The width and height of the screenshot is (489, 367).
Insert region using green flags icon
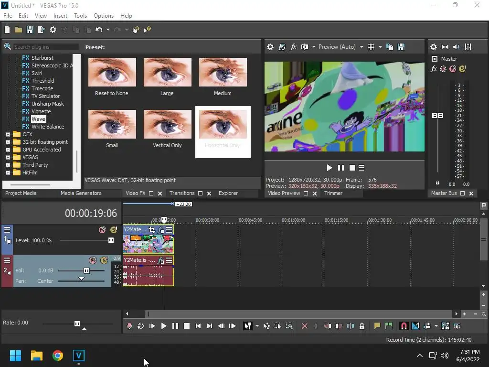click(389, 326)
